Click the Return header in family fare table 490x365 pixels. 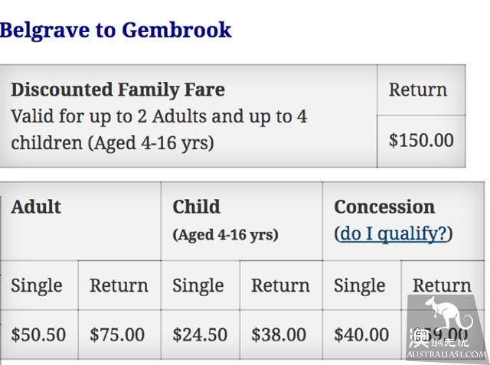click(418, 90)
